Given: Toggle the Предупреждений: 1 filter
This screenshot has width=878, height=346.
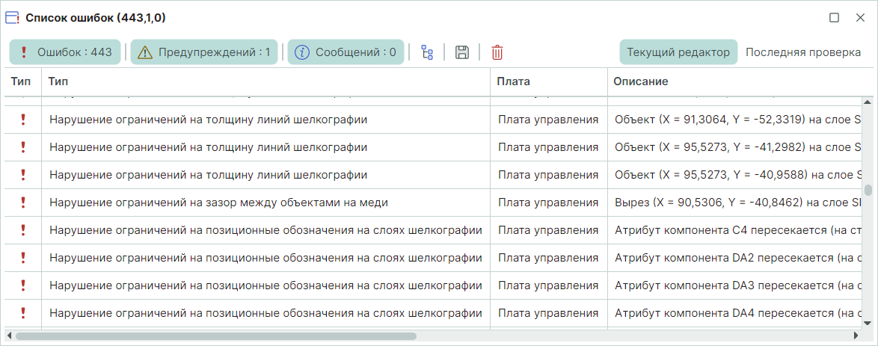Looking at the screenshot, I should coord(204,52).
